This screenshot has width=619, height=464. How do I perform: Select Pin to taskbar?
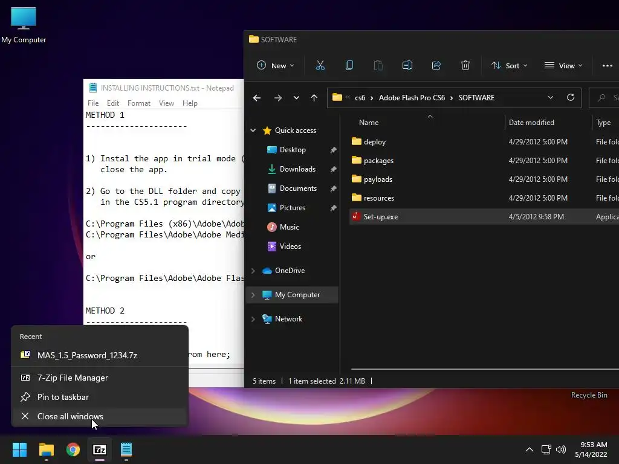pyautogui.click(x=100, y=397)
